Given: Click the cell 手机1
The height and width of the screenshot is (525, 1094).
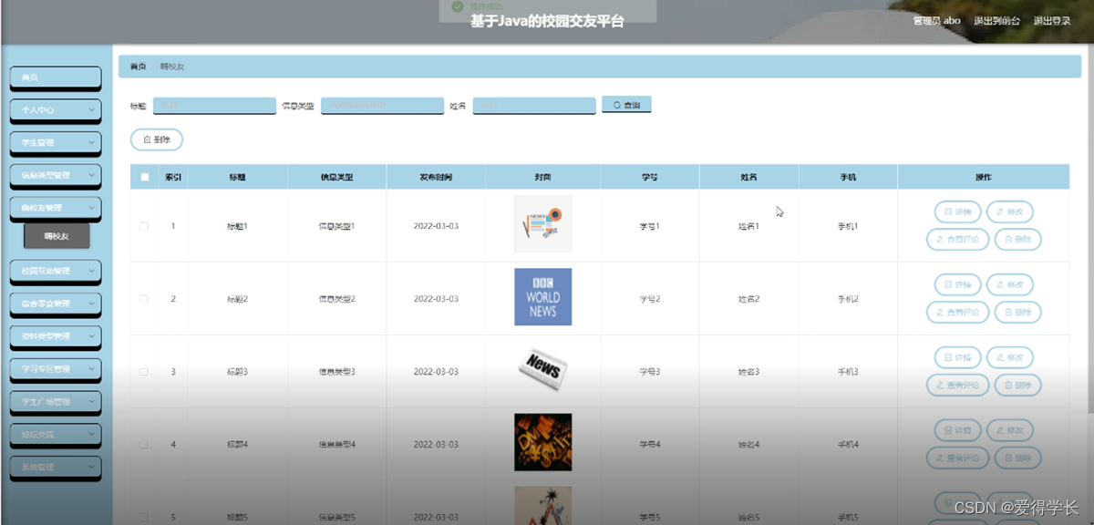Looking at the screenshot, I should pyautogui.click(x=848, y=226).
